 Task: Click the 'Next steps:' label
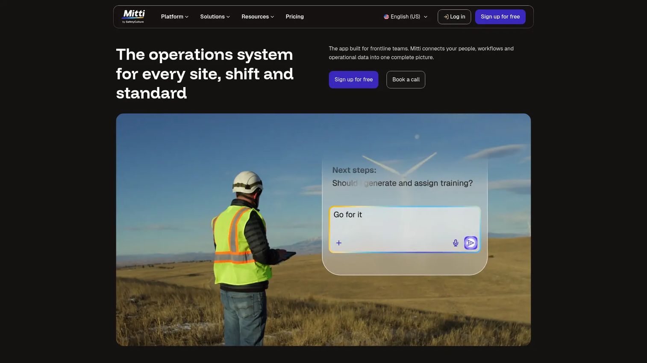[354, 170]
